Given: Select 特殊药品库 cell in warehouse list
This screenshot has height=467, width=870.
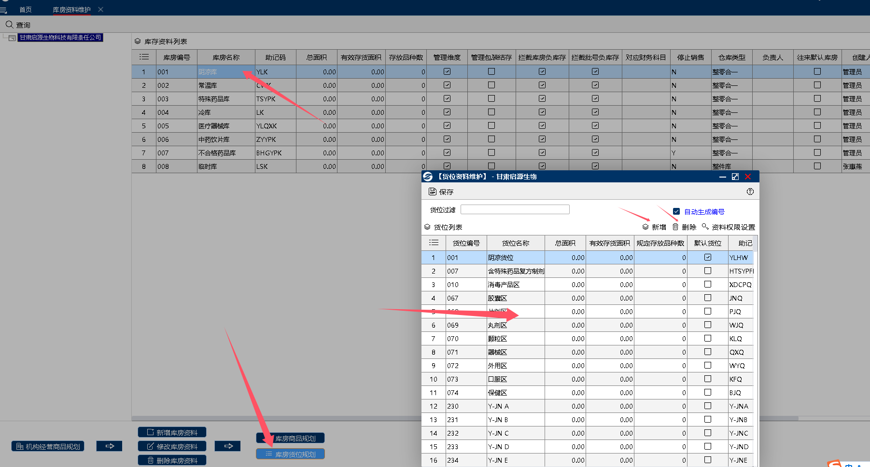Looking at the screenshot, I should click(226, 99).
